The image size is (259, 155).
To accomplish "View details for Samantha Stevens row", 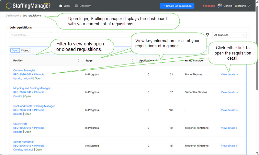I will [229, 92].
